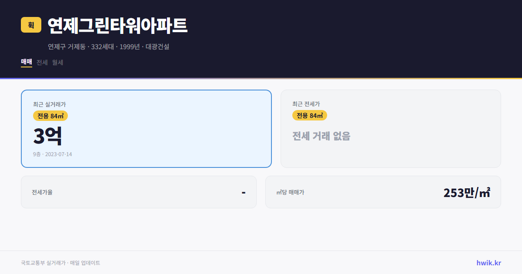The image size is (522, 274).
Task: Click the 전용 84㎡ badge on jeonse card
Action: pos(309,115)
